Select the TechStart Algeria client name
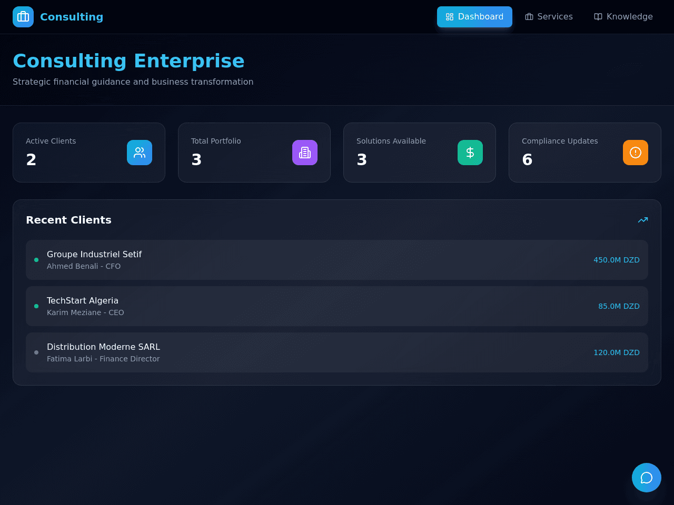This screenshot has width=674, height=505. [83, 300]
